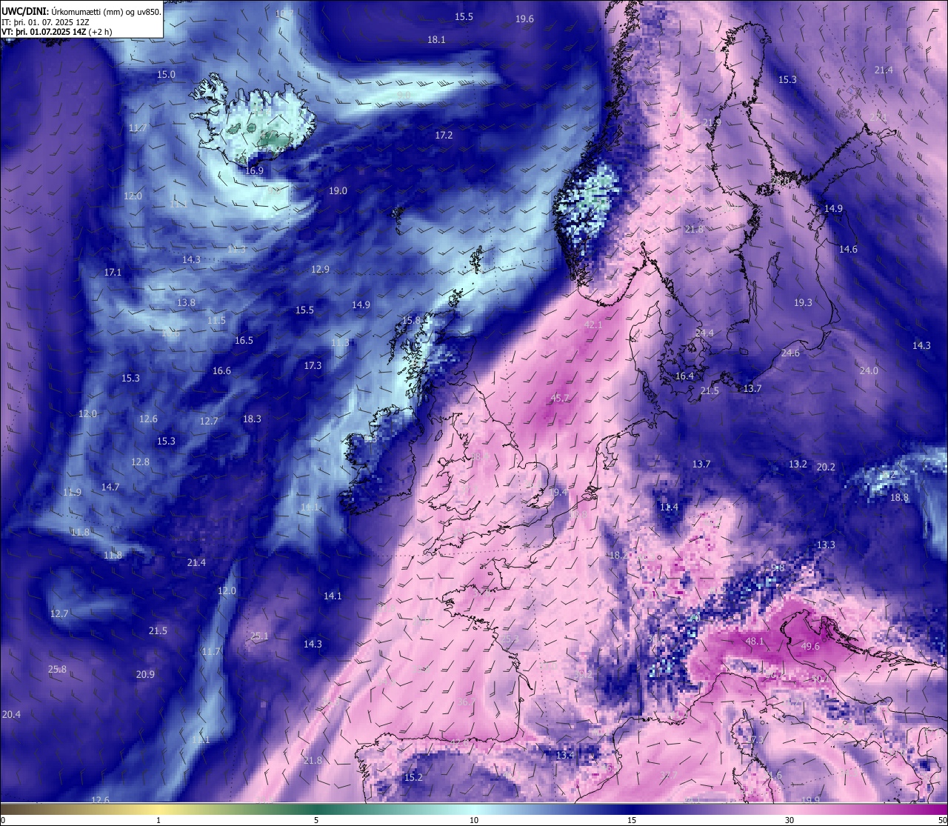Click the colorbar tick labeled 30

coord(790,820)
